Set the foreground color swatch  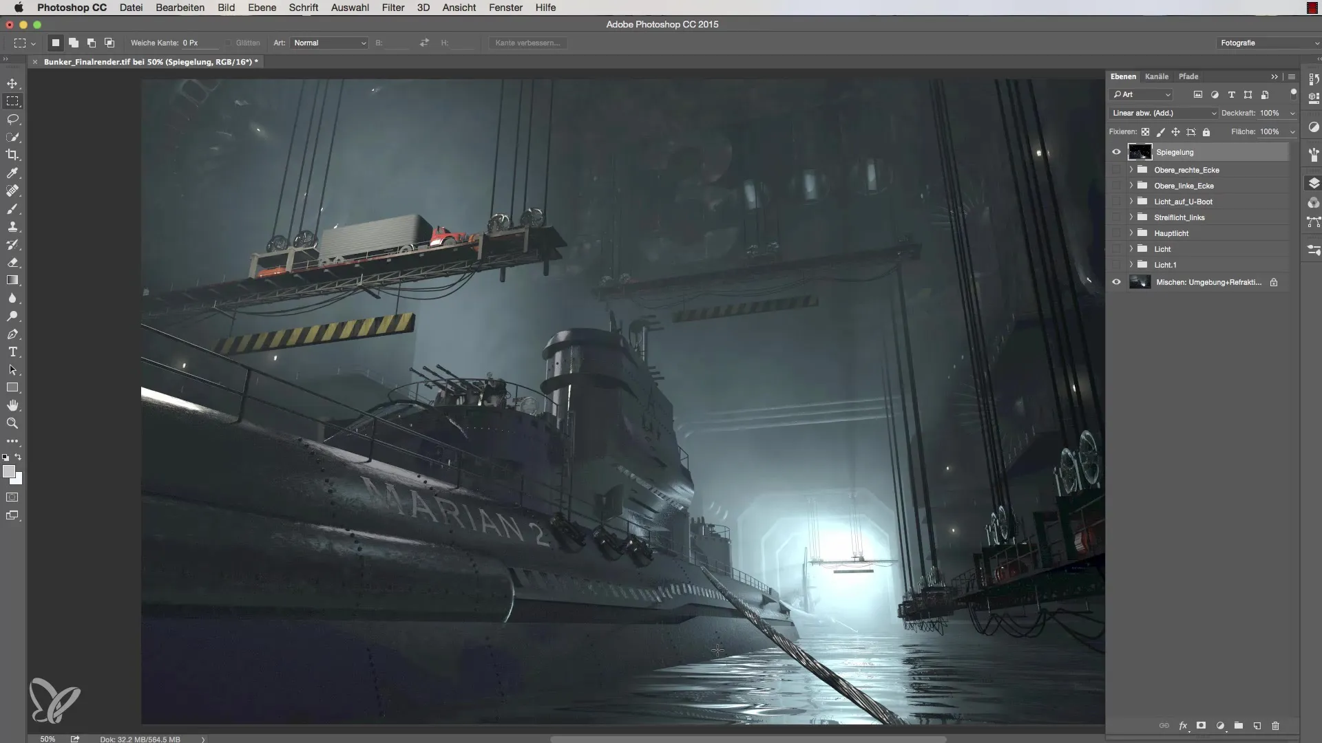coord(9,471)
